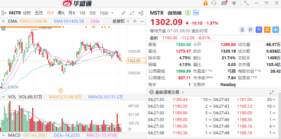Click the 1999.99 high marker on chart
The image size is (281, 139).
tap(45, 28)
